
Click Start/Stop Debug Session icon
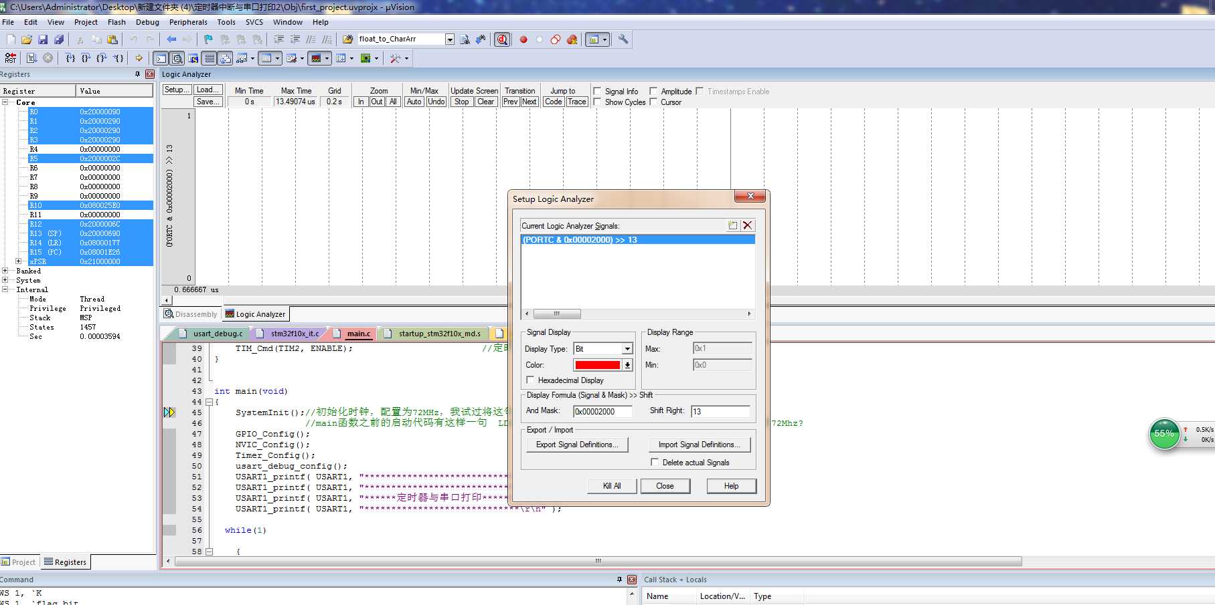pyautogui.click(x=502, y=39)
